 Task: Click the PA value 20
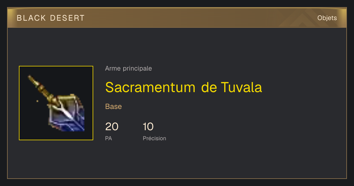point(112,127)
